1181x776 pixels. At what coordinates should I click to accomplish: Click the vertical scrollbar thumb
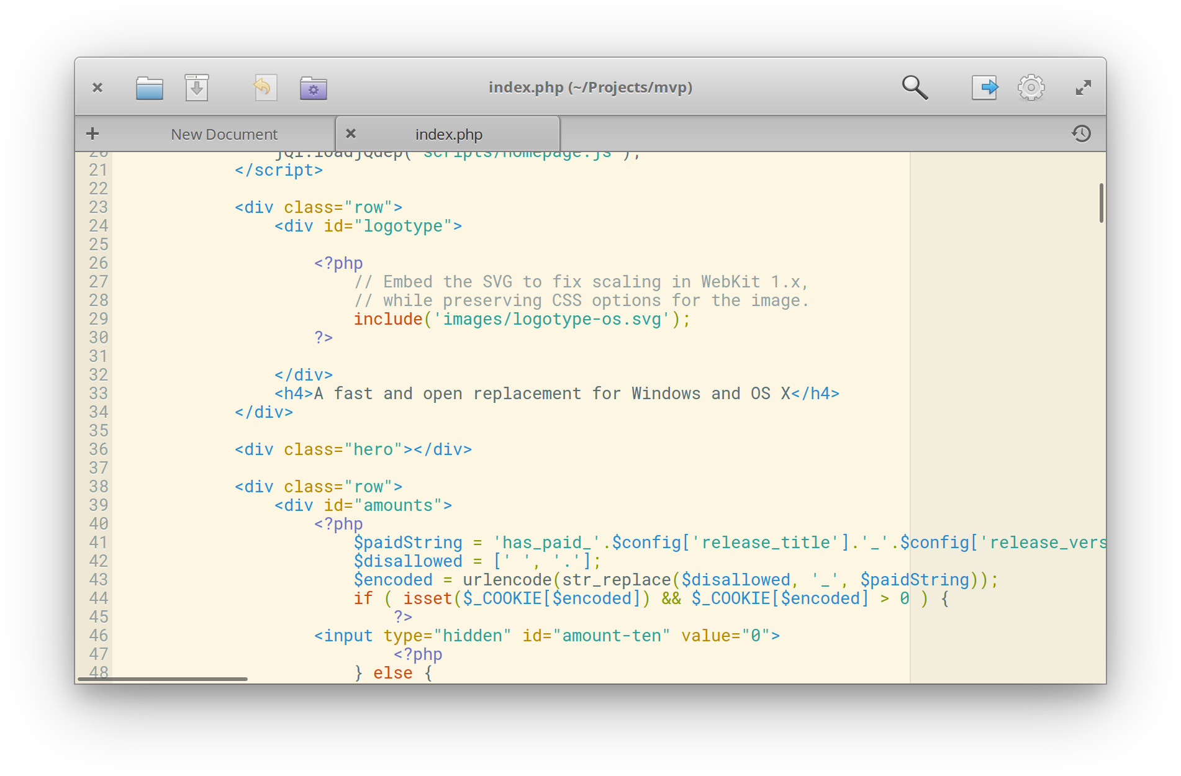[x=1101, y=203]
